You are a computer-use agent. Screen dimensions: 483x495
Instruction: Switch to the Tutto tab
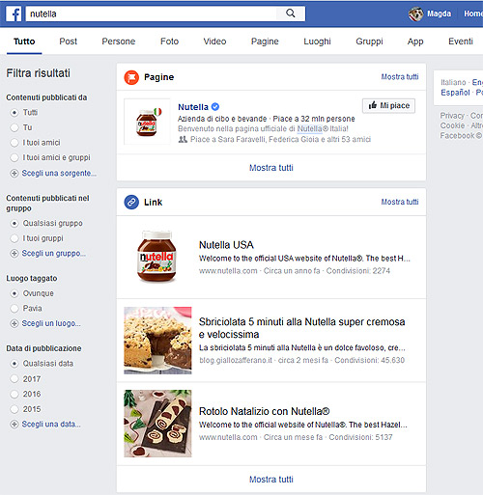tap(24, 41)
